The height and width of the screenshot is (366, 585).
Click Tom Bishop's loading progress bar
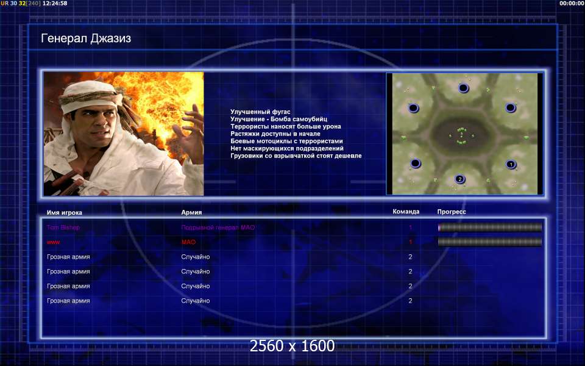point(490,227)
